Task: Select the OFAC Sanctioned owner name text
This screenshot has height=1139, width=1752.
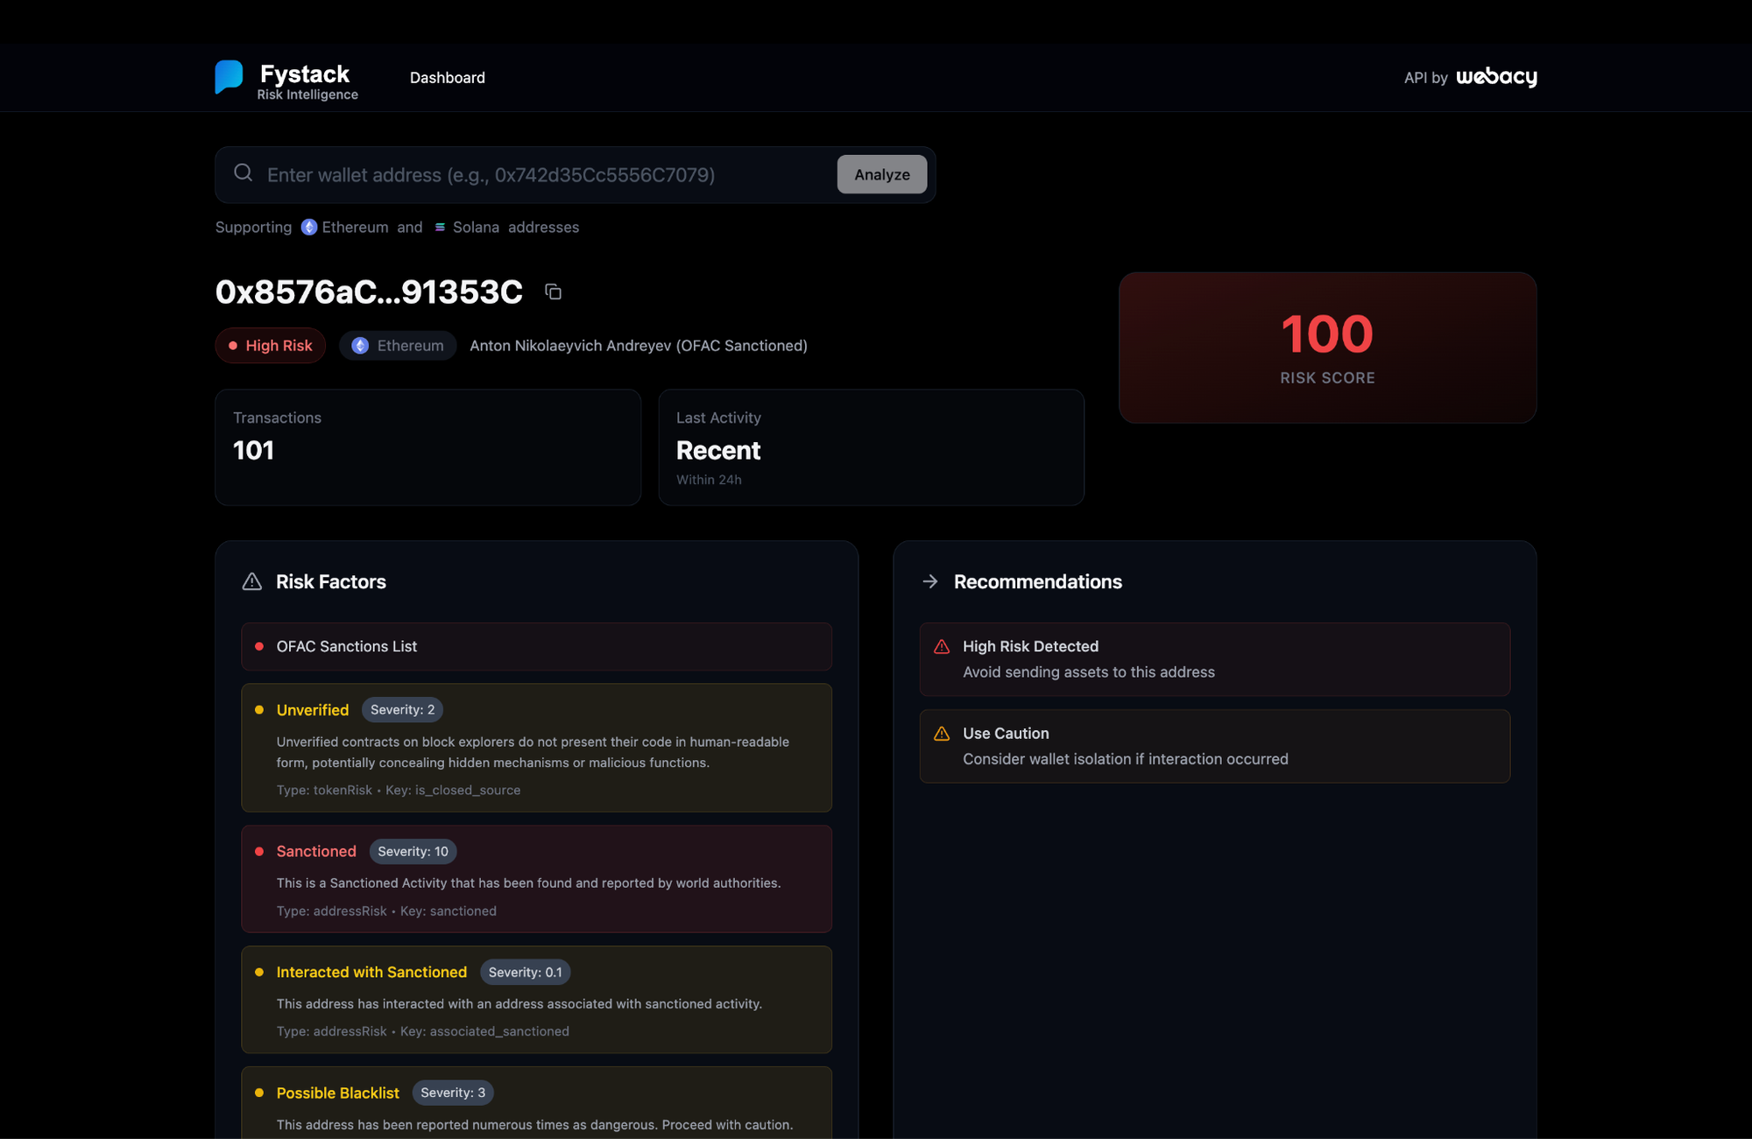Action: pyautogui.click(x=639, y=346)
